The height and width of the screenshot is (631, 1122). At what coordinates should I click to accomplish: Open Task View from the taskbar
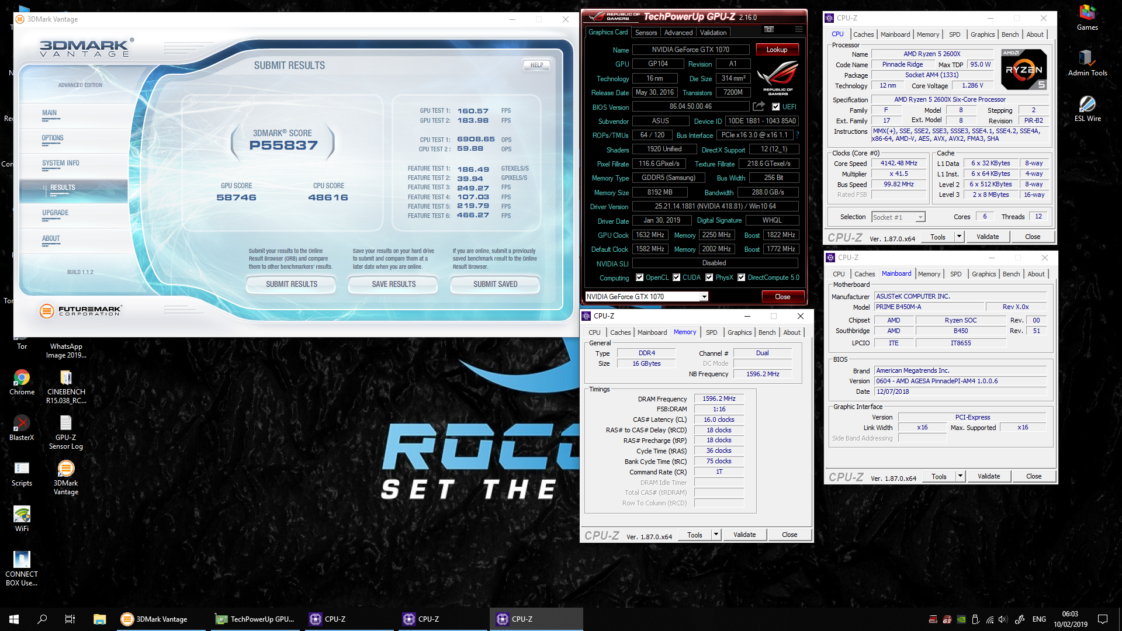pos(70,619)
